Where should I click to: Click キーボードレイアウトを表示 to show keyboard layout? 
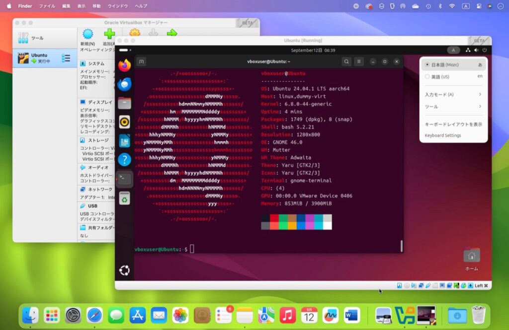coord(454,125)
